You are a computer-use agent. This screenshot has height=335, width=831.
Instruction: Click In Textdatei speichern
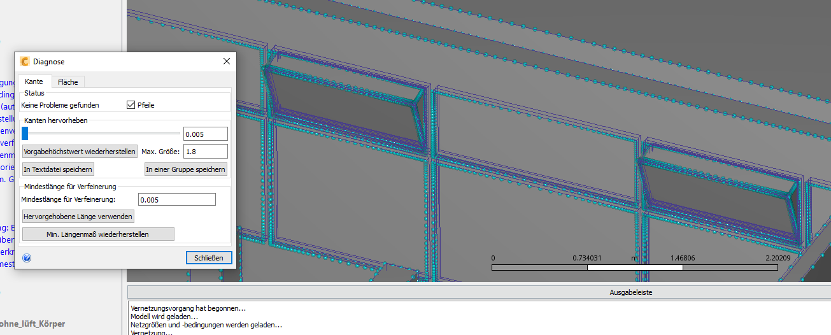pos(58,169)
